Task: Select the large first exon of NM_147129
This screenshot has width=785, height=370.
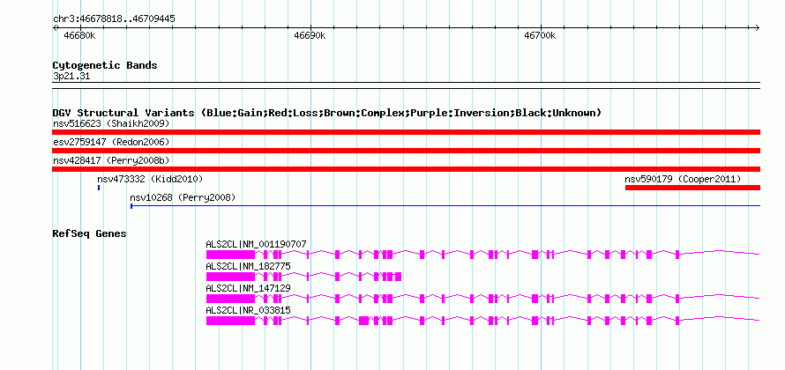Action: [x=231, y=299]
